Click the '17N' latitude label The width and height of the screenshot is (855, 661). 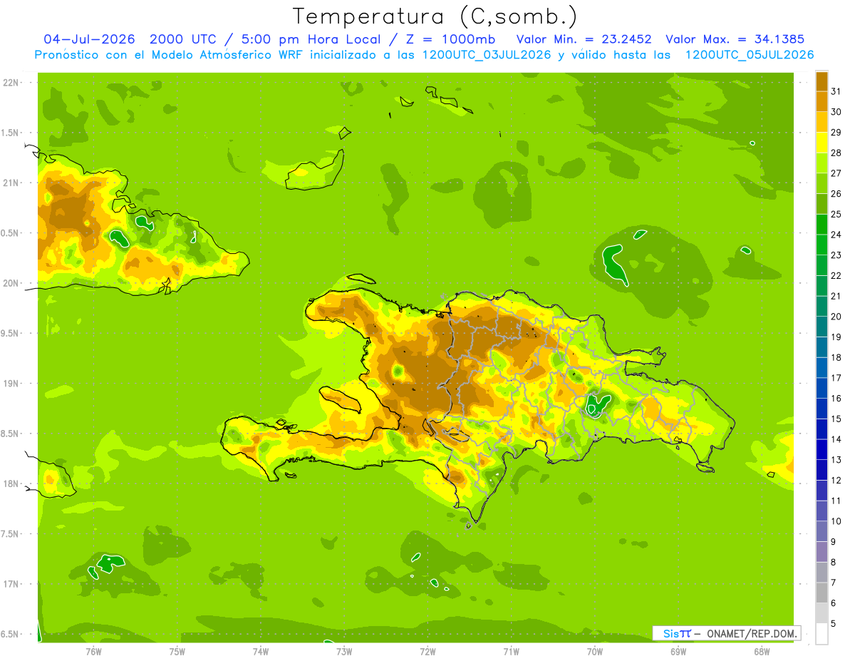10,584
